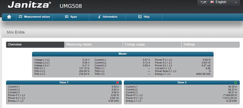Expand the English language dropdown arrow
The height and width of the screenshot is (108, 243).
click(236, 2)
